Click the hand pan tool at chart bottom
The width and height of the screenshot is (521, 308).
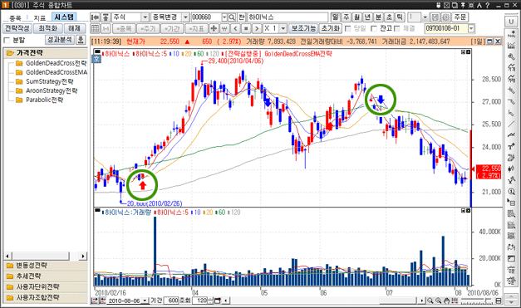click(x=446, y=301)
